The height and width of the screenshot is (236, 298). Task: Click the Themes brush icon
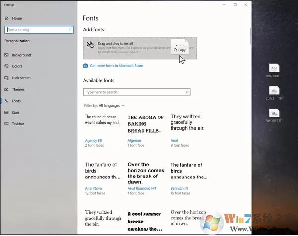6,89
